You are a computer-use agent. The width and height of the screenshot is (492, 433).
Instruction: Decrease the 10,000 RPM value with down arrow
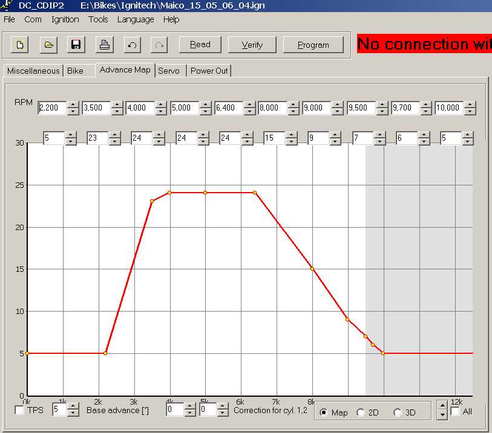click(x=470, y=112)
